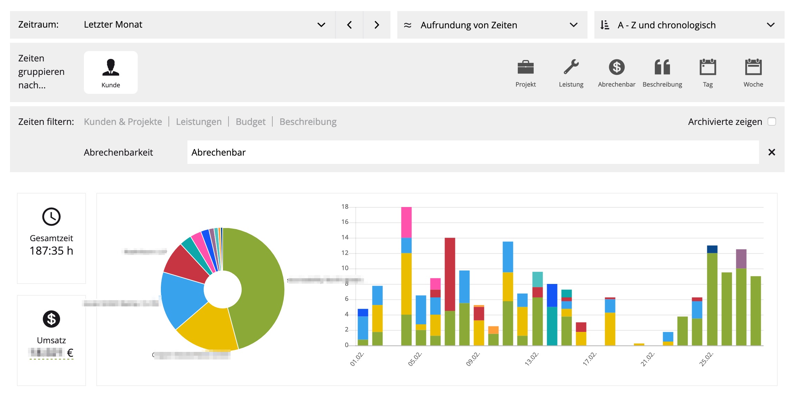Image resolution: width=787 pixels, height=394 pixels.
Task: Open Kunden & Projekte filter tab
Action: pyautogui.click(x=123, y=121)
